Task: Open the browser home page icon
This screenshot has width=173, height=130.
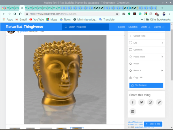Action: point(20,14)
